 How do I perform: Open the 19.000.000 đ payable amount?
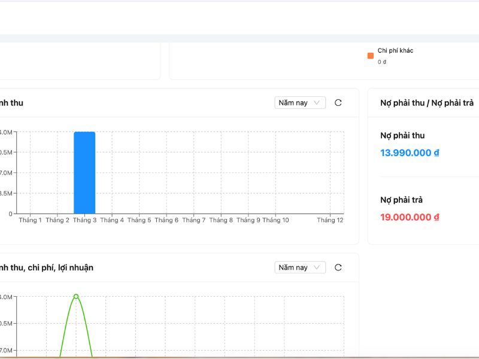click(x=410, y=217)
